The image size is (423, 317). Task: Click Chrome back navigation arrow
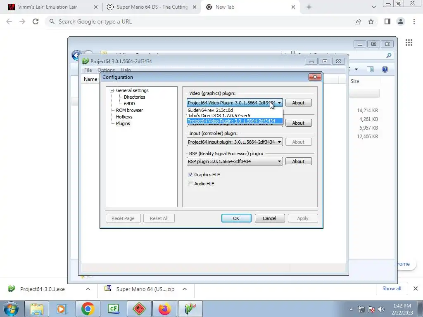pos(9,21)
